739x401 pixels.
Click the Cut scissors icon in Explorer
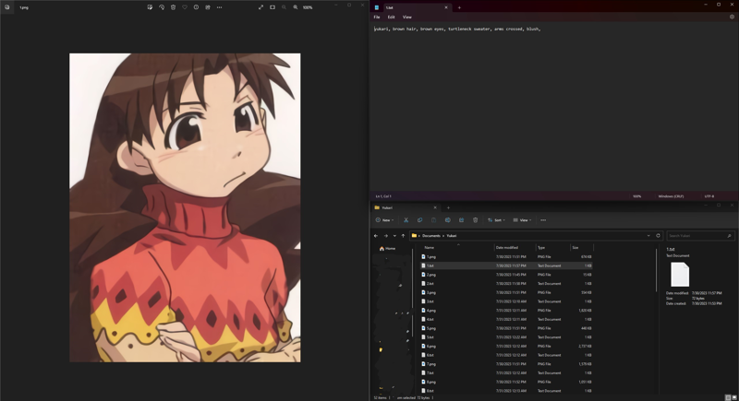(406, 220)
